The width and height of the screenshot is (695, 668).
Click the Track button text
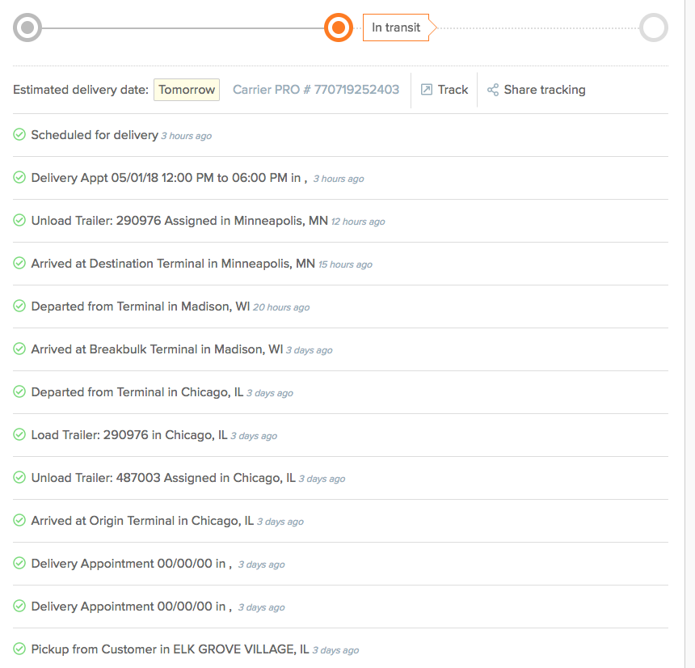point(453,90)
